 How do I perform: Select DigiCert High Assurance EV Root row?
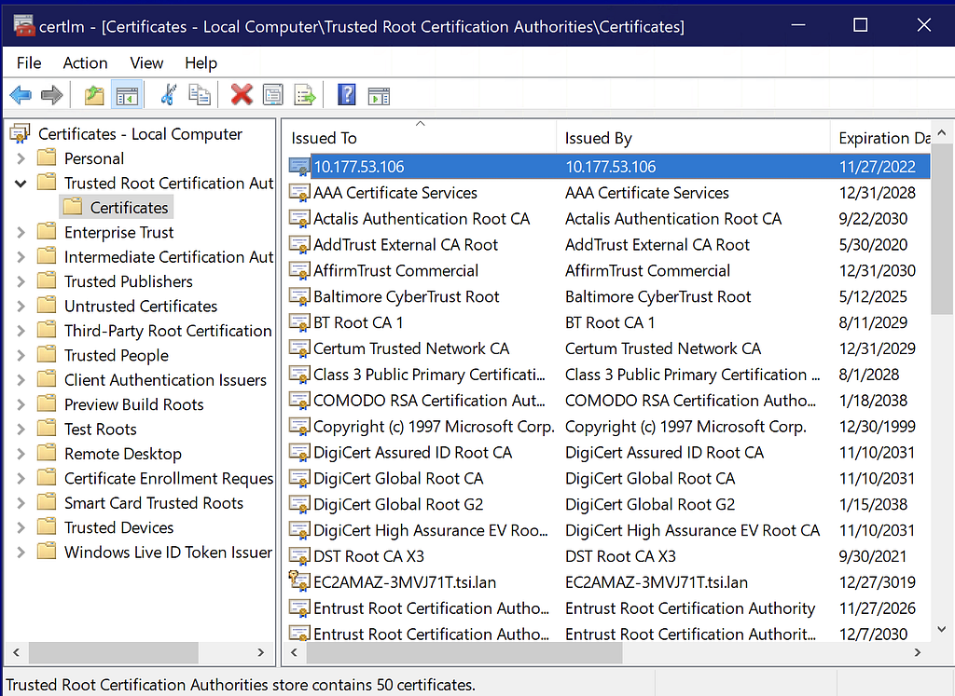(x=609, y=530)
